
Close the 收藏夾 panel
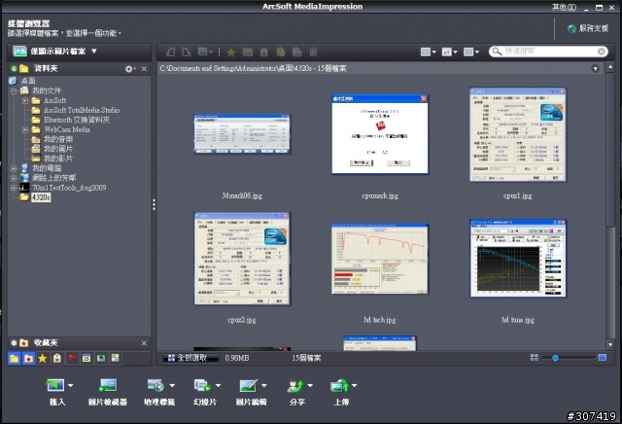click(144, 343)
